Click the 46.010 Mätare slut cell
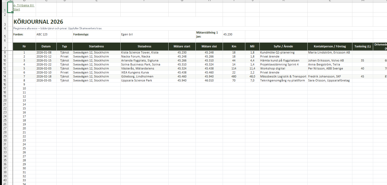This screenshot has height=185, width=387. click(x=209, y=80)
